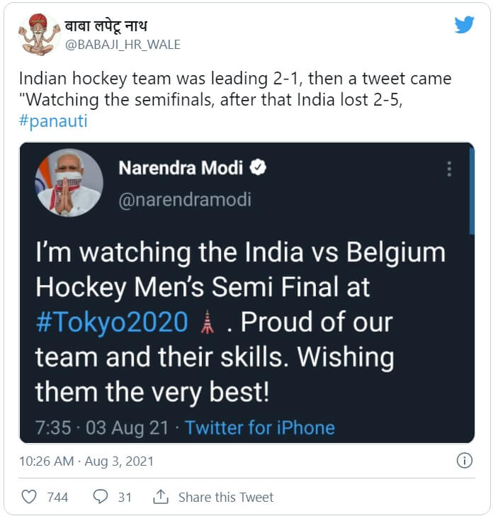The image size is (493, 516).
Task: Click the share arrow icon
Action: [161, 497]
